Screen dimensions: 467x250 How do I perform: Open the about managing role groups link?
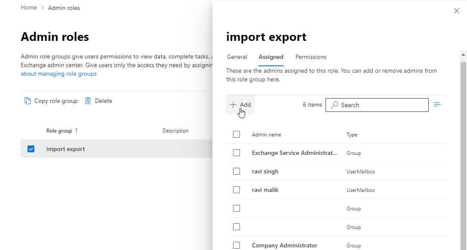59,74
